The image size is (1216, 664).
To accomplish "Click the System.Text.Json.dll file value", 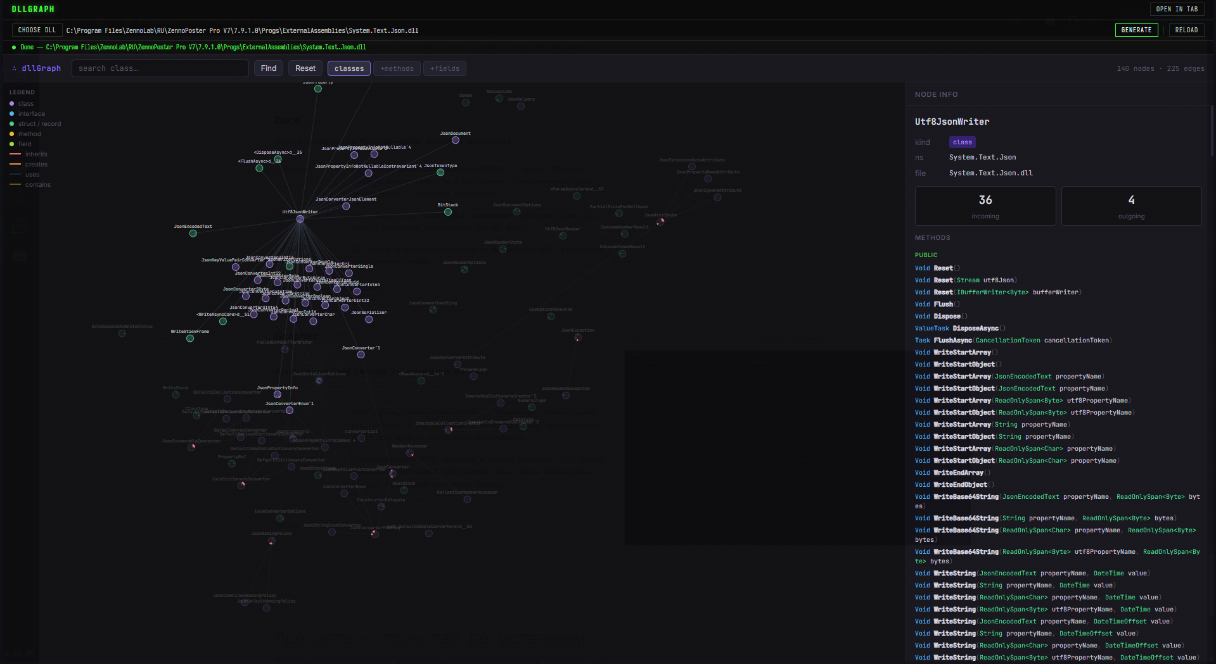I will point(990,173).
